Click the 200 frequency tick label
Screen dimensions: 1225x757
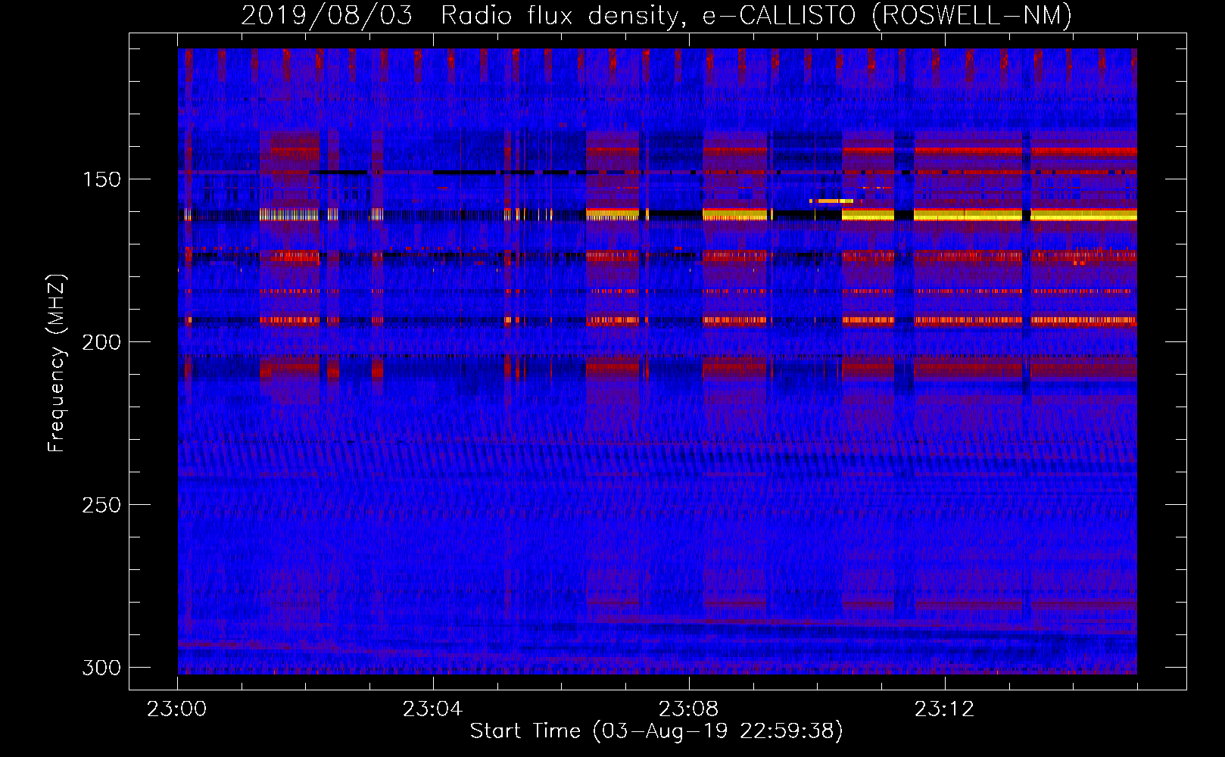point(101,342)
